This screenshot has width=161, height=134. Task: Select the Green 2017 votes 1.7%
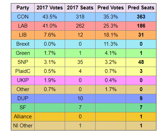pos(50,53)
